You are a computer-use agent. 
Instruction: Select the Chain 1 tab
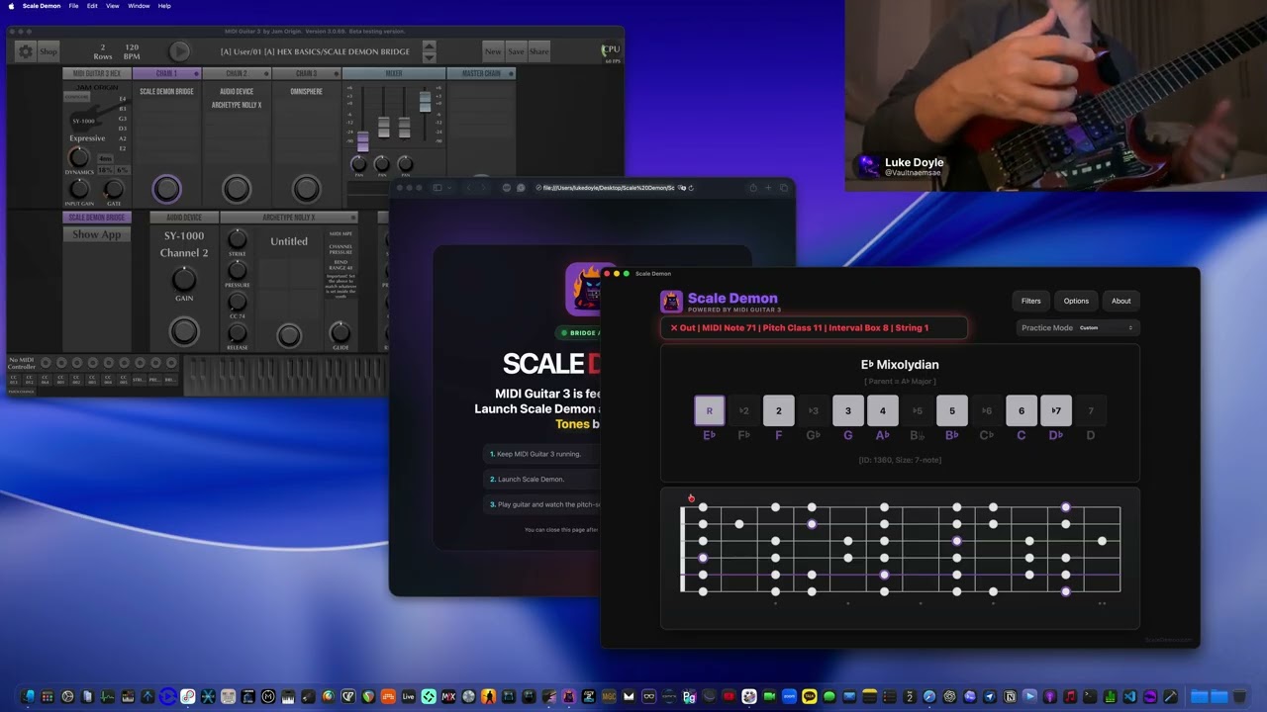[166, 73]
